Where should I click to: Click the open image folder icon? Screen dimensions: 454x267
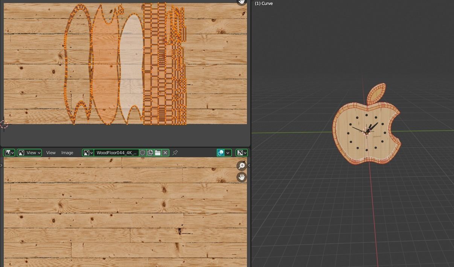tap(158, 153)
